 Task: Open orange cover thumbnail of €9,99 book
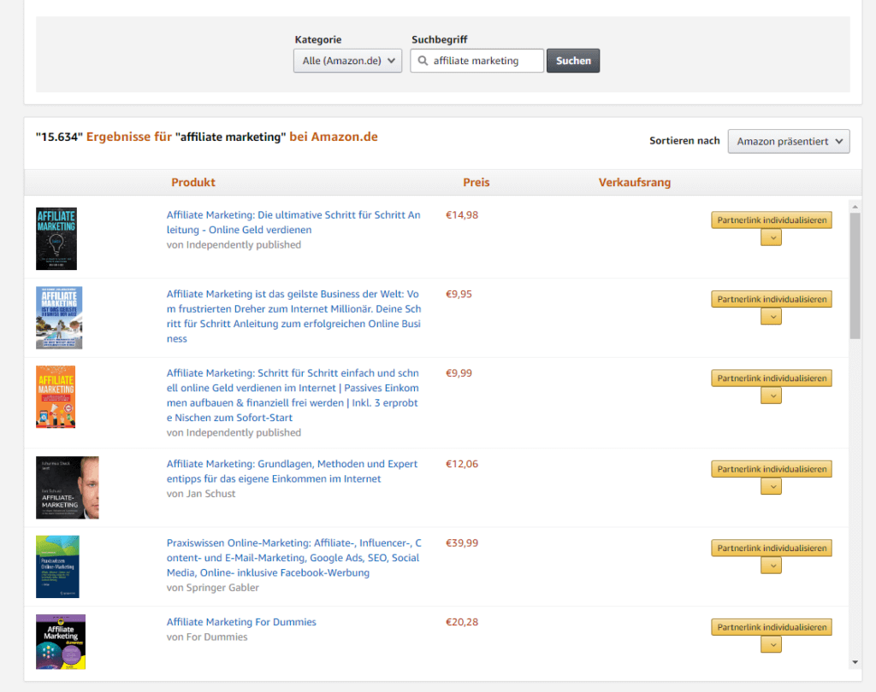coord(56,396)
